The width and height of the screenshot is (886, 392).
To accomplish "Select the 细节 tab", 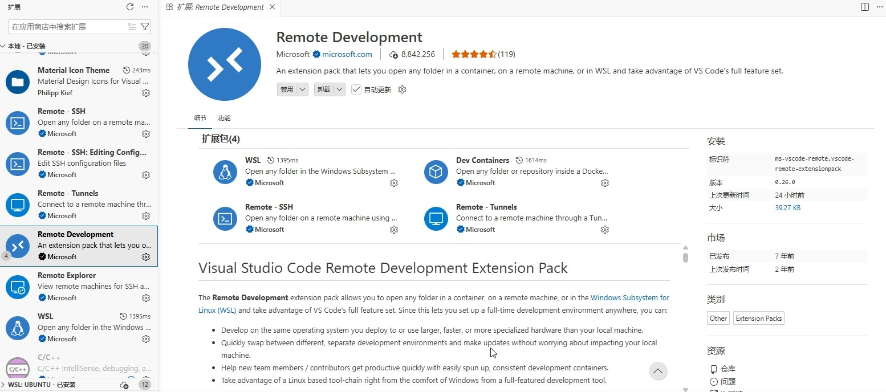I will [x=200, y=118].
